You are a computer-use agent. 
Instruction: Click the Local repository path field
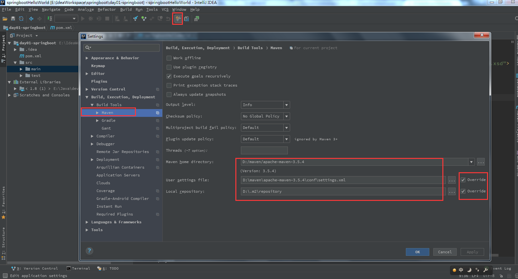[x=343, y=191]
